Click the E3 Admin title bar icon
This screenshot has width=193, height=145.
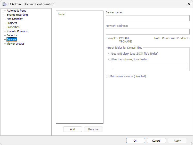(x=4, y=4)
